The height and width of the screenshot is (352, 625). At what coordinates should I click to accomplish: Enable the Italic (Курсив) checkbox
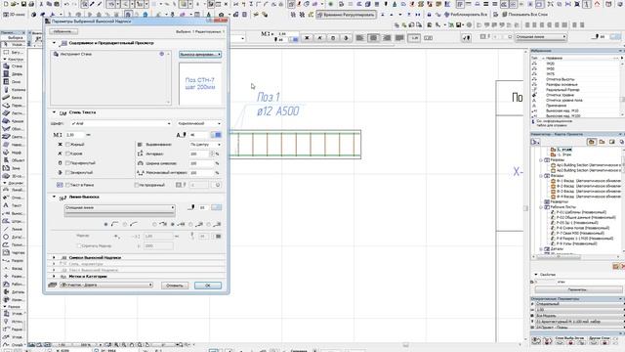tap(67, 154)
